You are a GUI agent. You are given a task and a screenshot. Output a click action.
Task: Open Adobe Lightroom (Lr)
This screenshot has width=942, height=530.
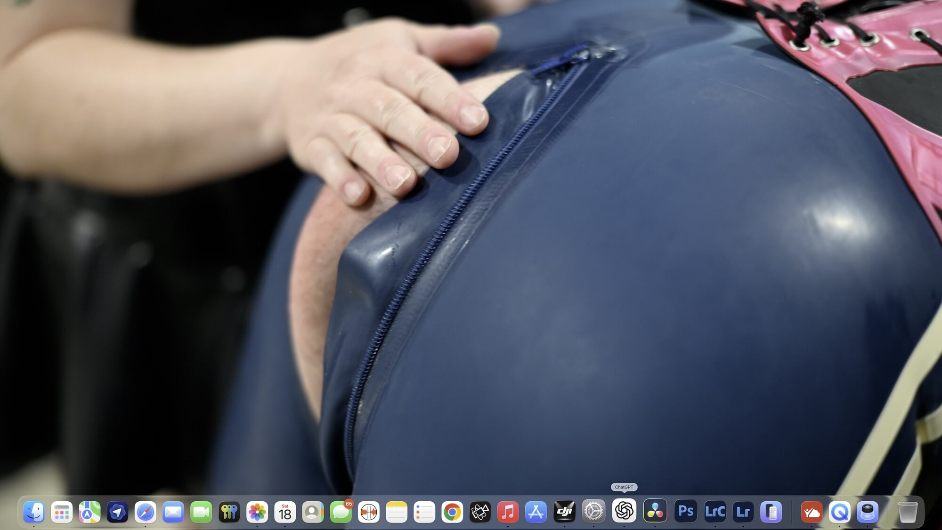pyautogui.click(x=743, y=512)
